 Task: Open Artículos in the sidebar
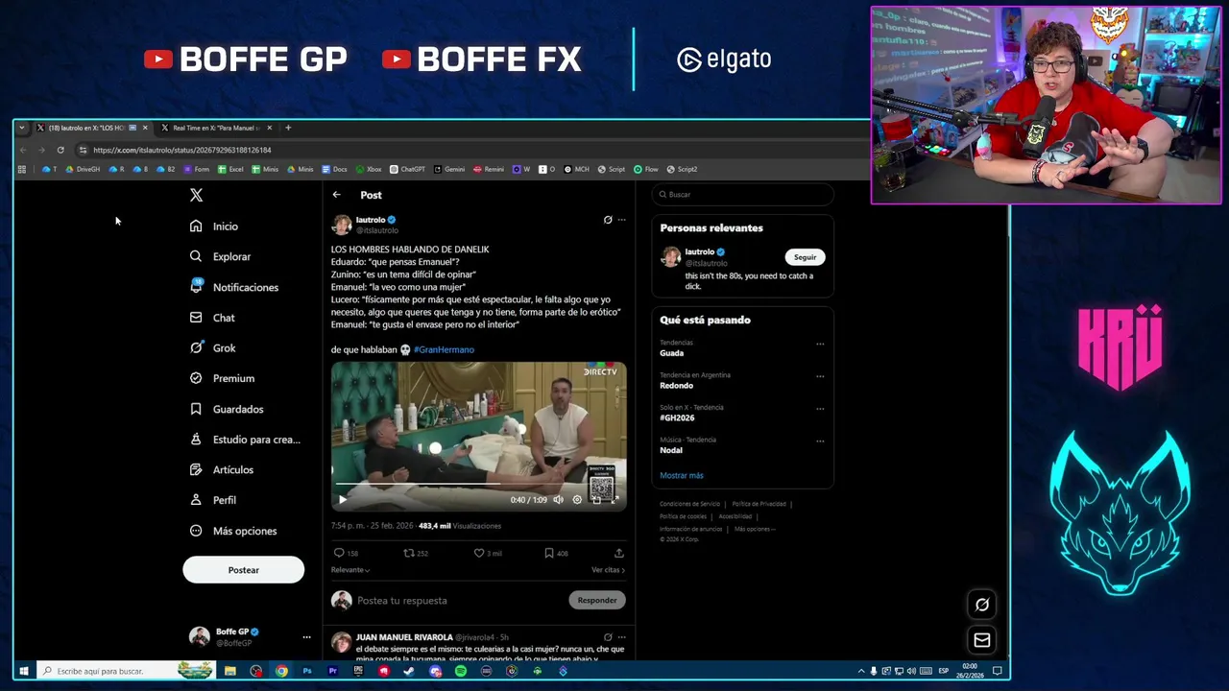(x=221, y=469)
